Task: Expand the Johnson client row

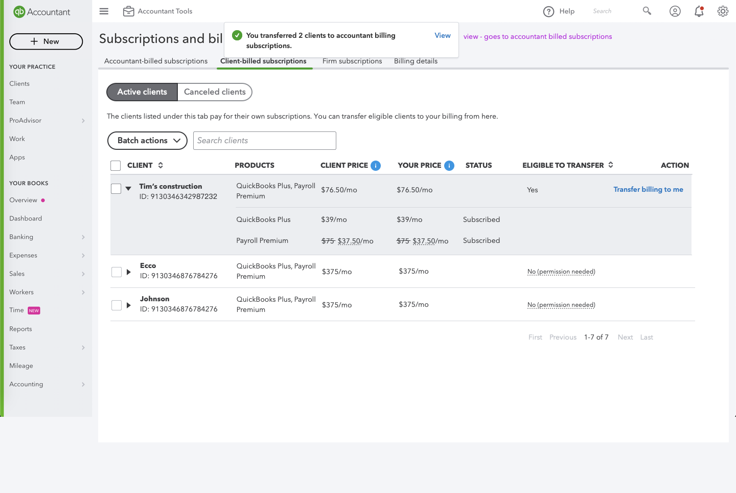Action: click(129, 305)
